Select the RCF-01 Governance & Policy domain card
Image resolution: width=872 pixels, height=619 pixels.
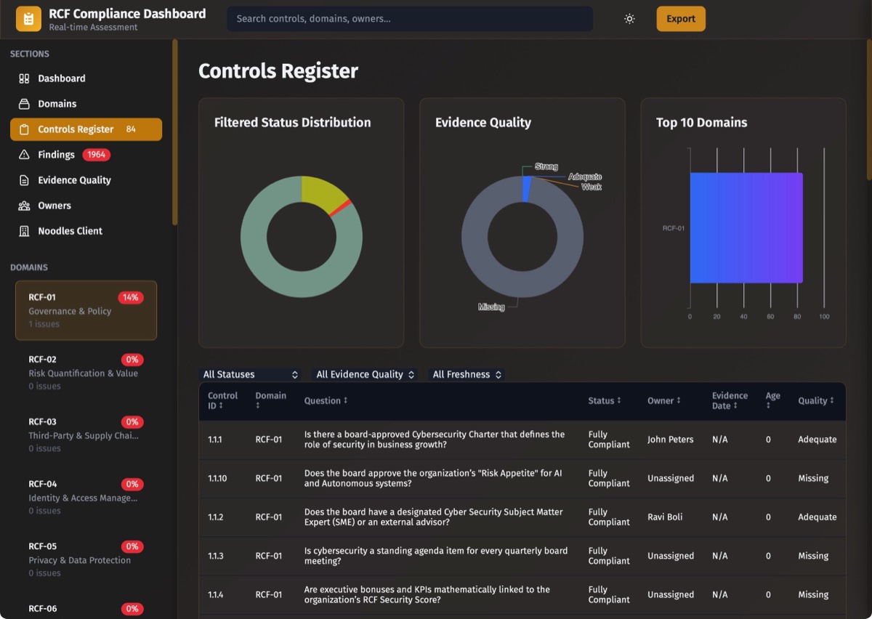86,311
